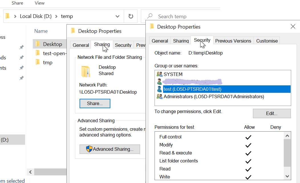Click the Share... button
The width and height of the screenshot is (300, 183).
[x=95, y=103]
